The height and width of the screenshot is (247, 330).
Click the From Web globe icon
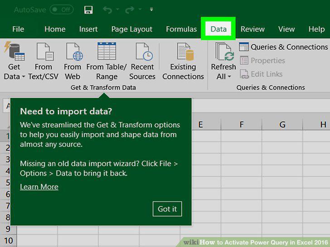coord(74,52)
